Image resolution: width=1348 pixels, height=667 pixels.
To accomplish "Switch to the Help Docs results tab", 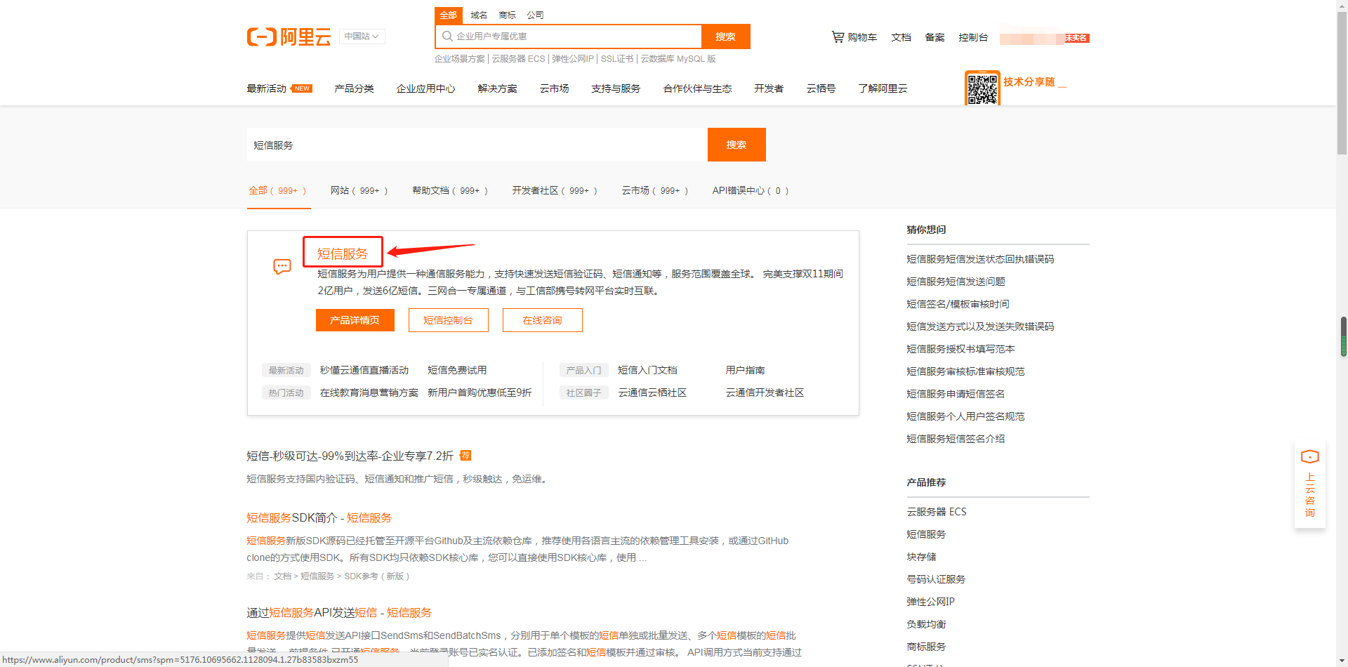I will coord(449,190).
